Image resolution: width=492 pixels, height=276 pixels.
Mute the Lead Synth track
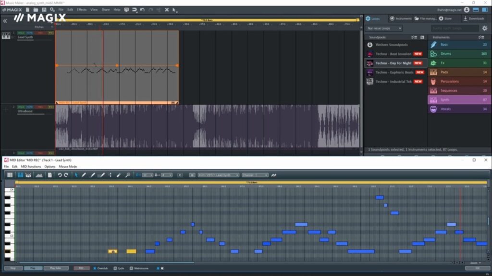[x=29, y=33]
